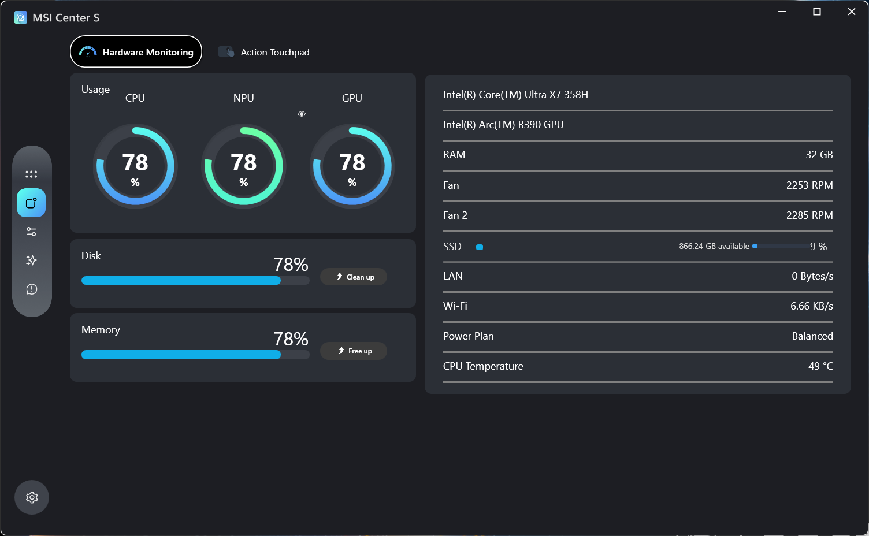Maximize the MSI Center S window

[817, 12]
